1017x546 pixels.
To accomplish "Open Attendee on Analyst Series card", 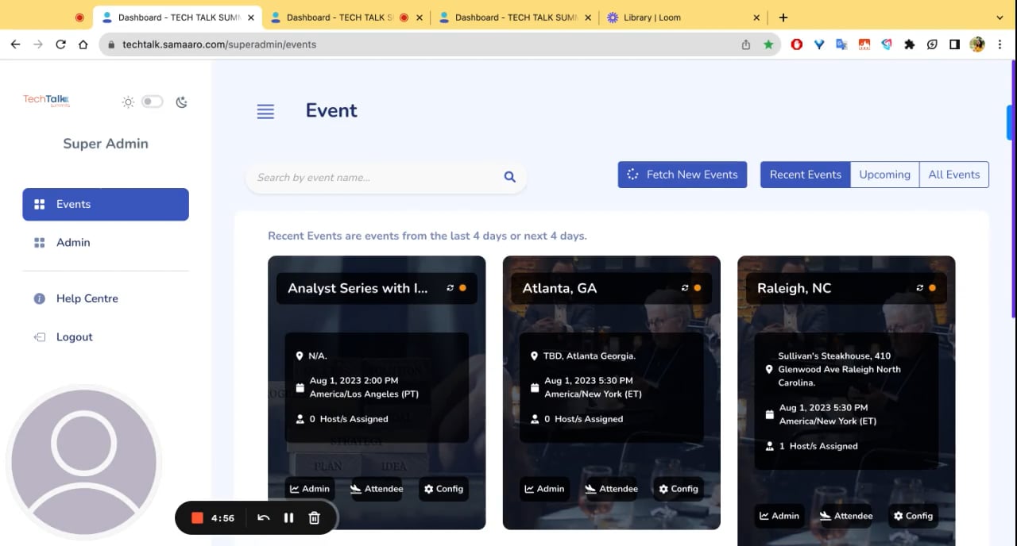I will pos(377,489).
